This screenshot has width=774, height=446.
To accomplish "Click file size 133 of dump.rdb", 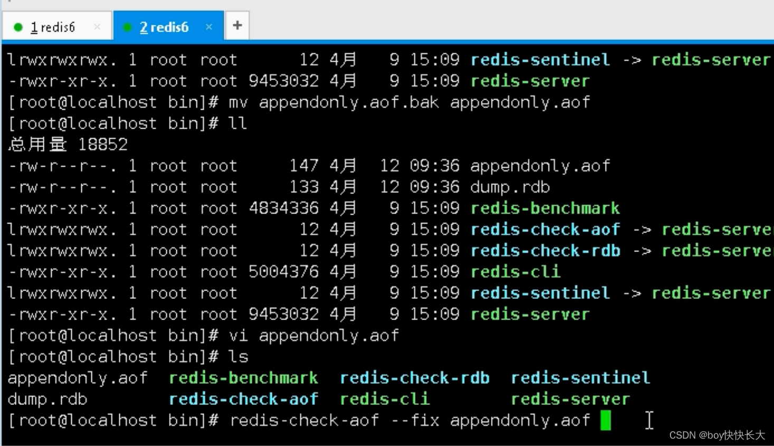I will [x=304, y=187].
